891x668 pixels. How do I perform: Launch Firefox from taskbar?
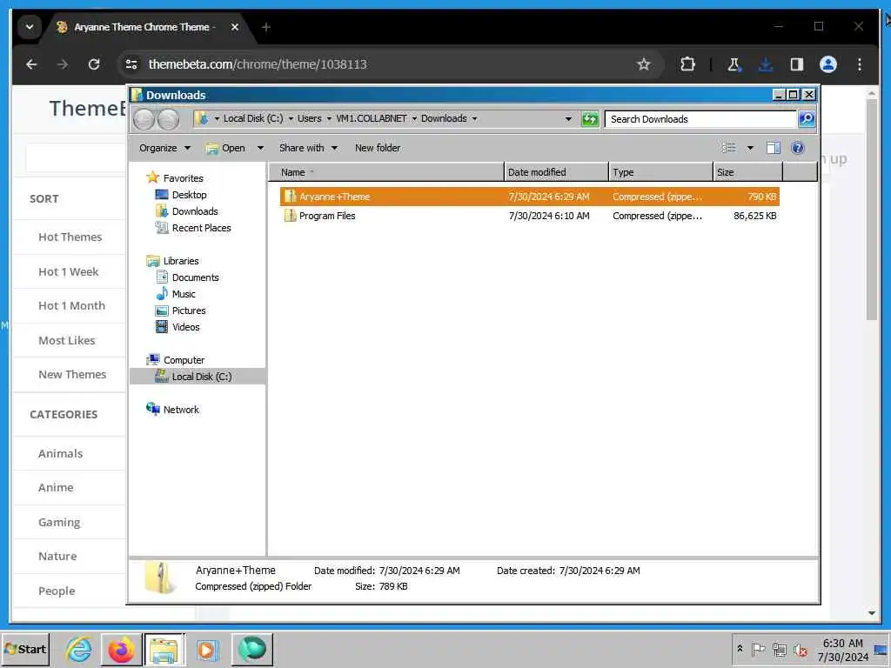point(121,649)
